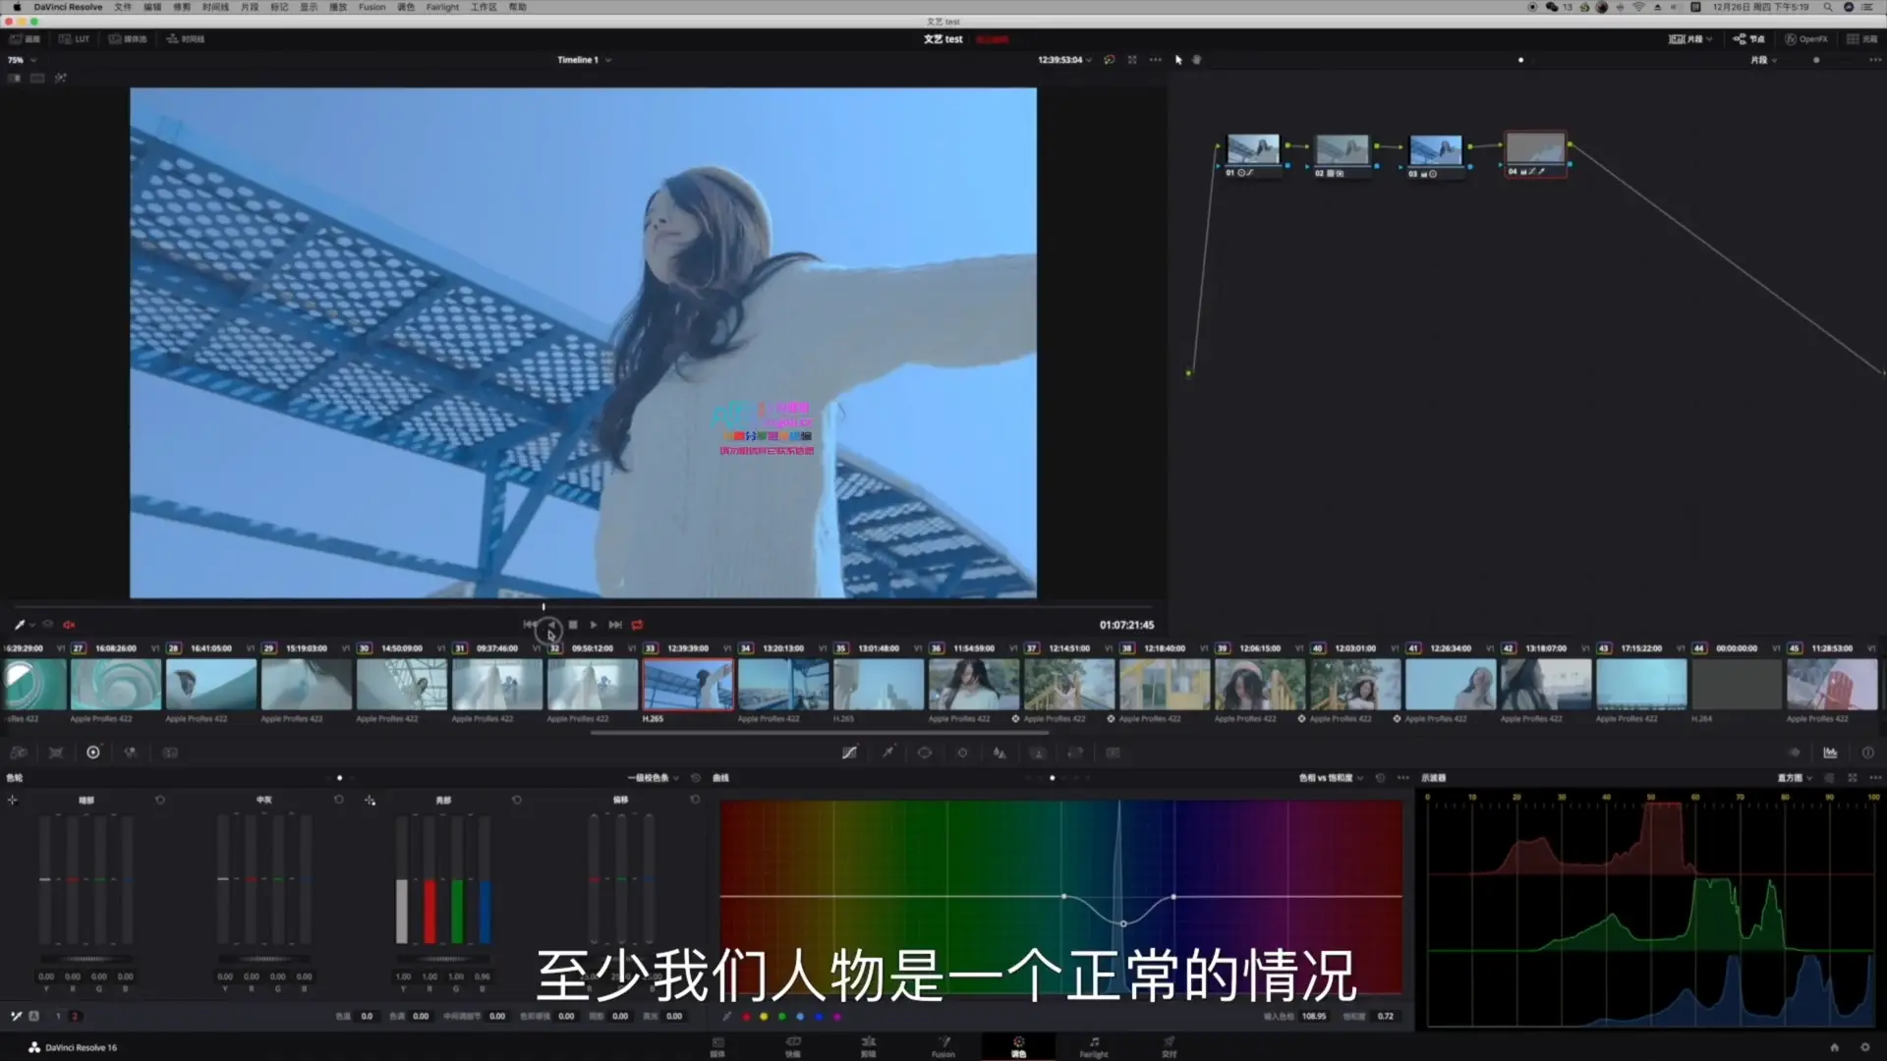Select clip 45 thumbnail with red chair
1887x1061 pixels.
(x=1832, y=684)
